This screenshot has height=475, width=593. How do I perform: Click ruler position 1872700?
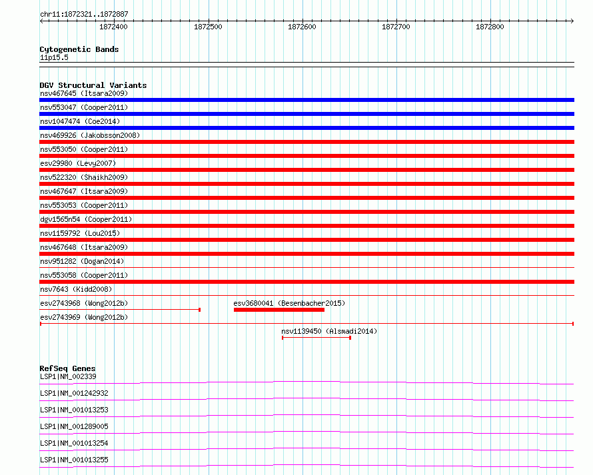pyautogui.click(x=396, y=27)
